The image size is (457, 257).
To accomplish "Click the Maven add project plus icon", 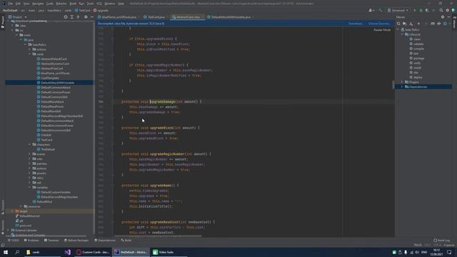I will click(x=419, y=24).
